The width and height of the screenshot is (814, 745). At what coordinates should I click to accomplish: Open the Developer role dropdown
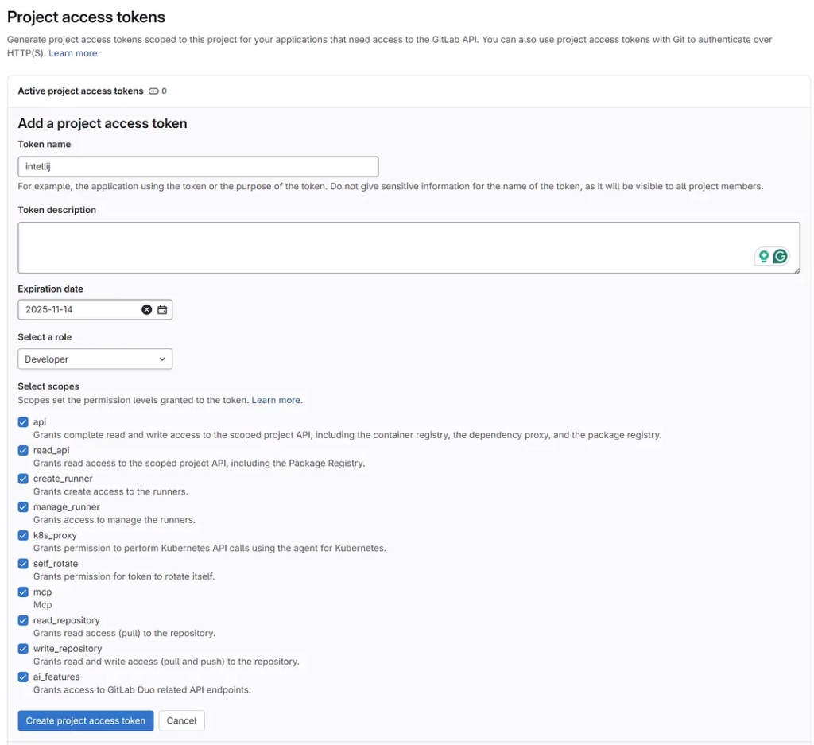[95, 359]
